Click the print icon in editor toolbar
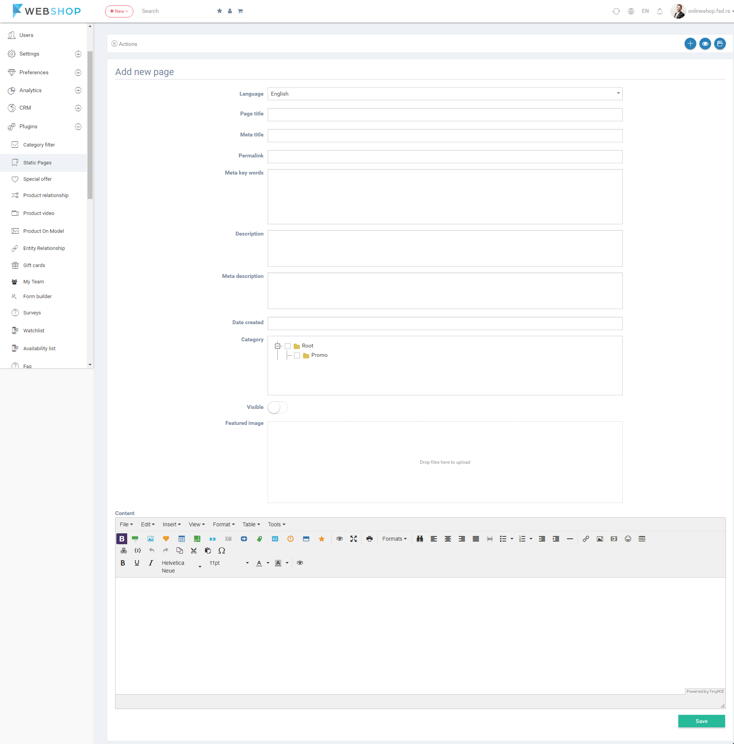 click(x=370, y=539)
